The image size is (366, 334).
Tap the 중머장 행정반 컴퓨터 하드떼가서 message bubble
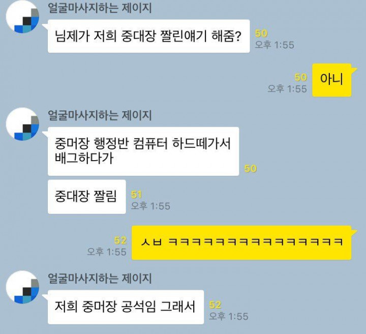pyautogui.click(x=143, y=151)
